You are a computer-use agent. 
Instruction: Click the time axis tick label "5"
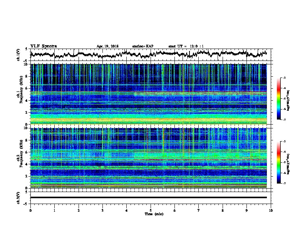[x=151, y=211]
